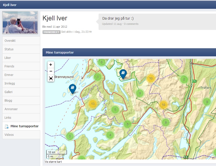This screenshot has width=216, height=166.
Task: Click the Vis større kart link
Action: click(x=53, y=162)
